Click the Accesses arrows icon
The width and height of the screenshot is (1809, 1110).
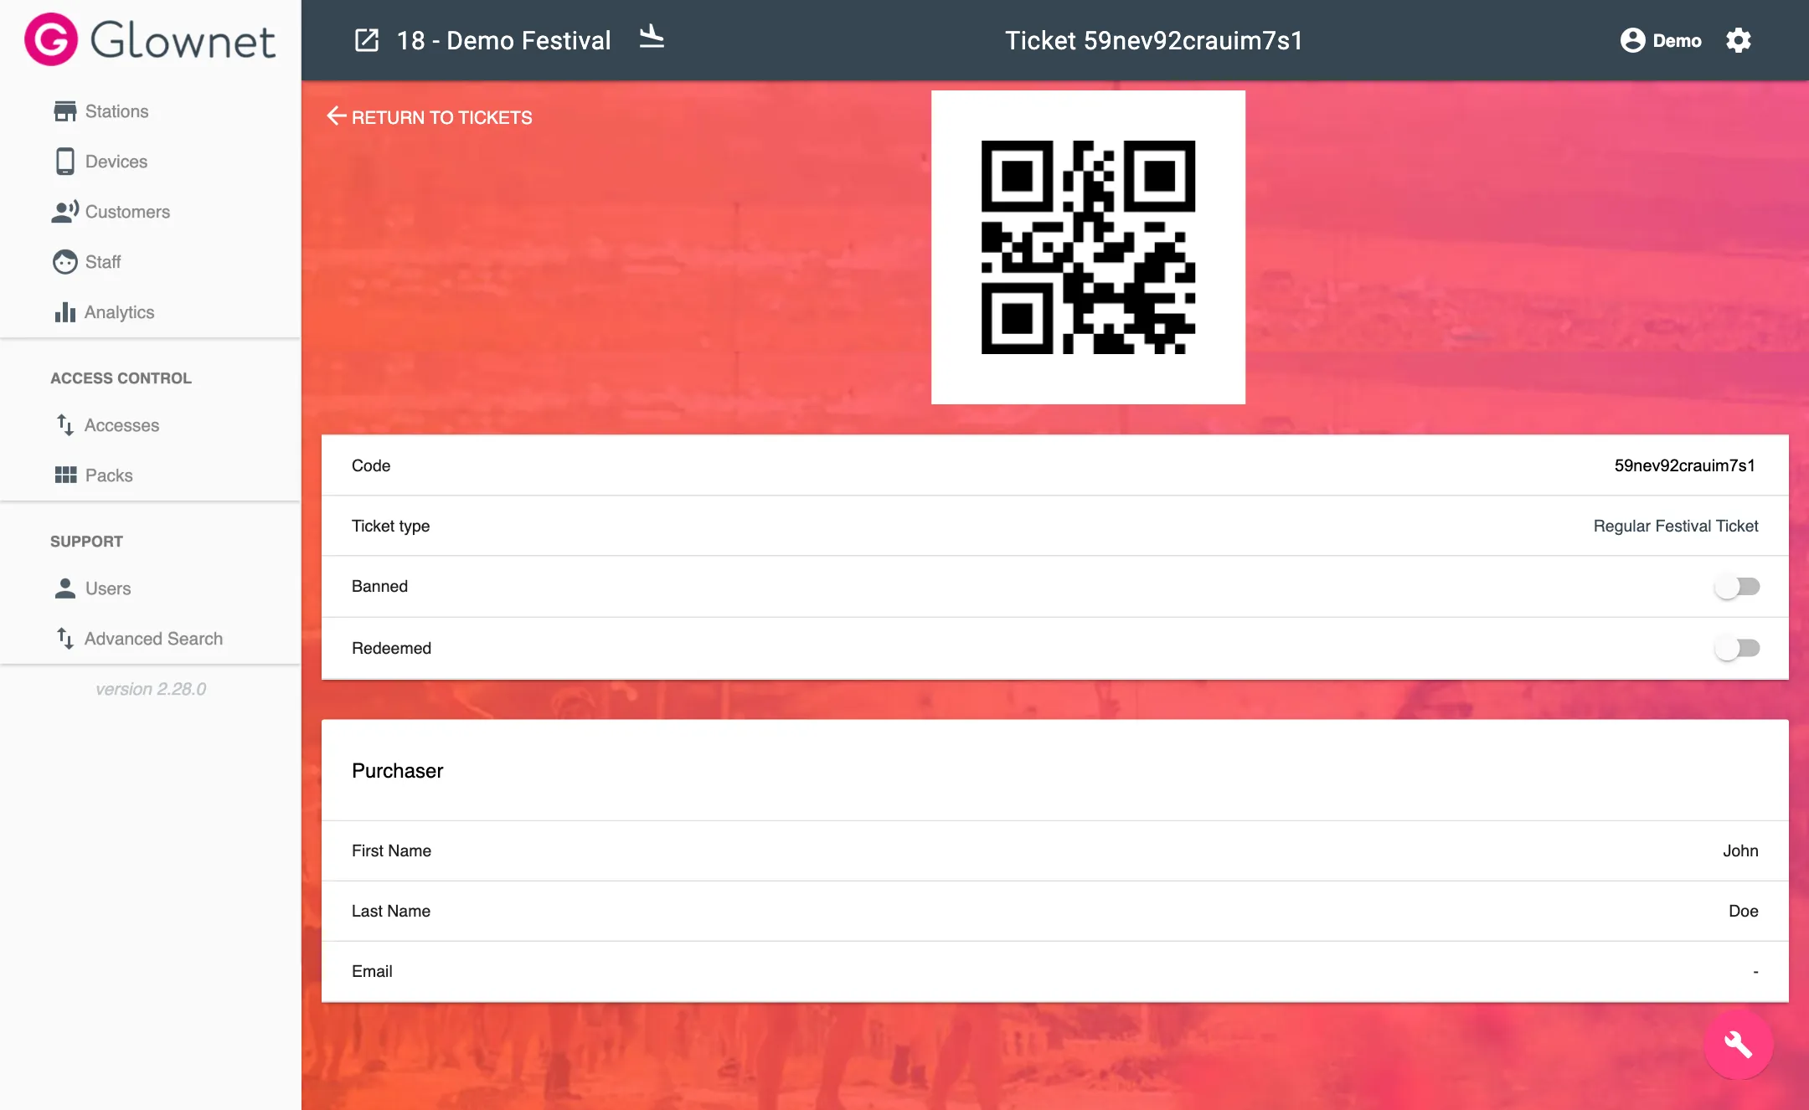tap(65, 425)
